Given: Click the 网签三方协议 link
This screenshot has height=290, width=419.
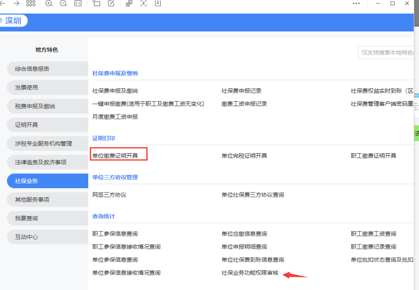Looking at the screenshot, I should 109,195.
